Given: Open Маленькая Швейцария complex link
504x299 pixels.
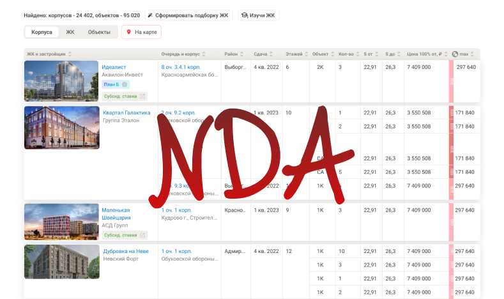Looking at the screenshot, I should (116, 214).
